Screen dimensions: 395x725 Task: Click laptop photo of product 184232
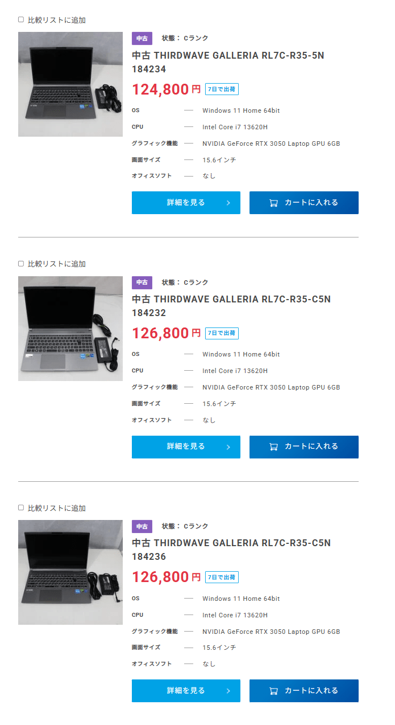tap(70, 329)
